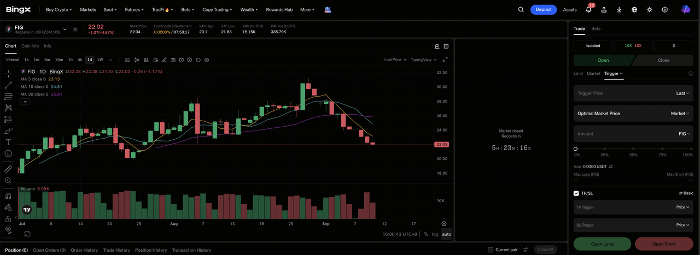Image resolution: width=700 pixels, height=255 pixels.
Task: Add FIG to favorites with star
Action: click(x=75, y=29)
